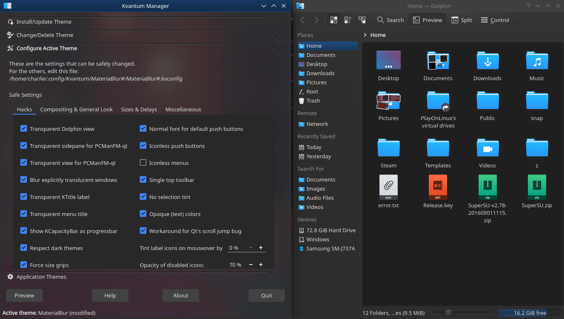Open Compositing & General Look tab

click(76, 109)
